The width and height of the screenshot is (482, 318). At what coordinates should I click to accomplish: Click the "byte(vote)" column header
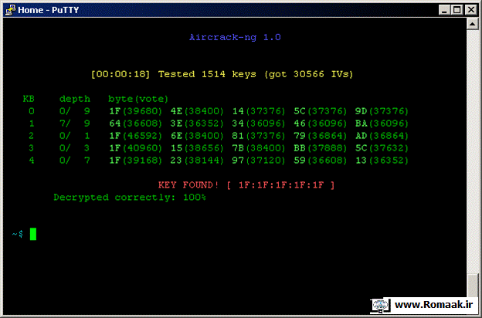138,99
